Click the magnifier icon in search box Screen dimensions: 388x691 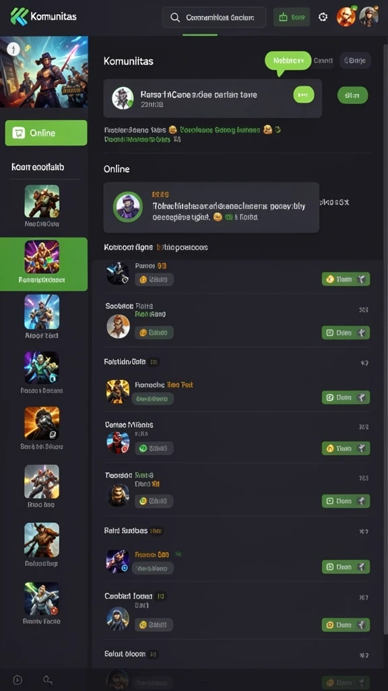[x=174, y=18]
